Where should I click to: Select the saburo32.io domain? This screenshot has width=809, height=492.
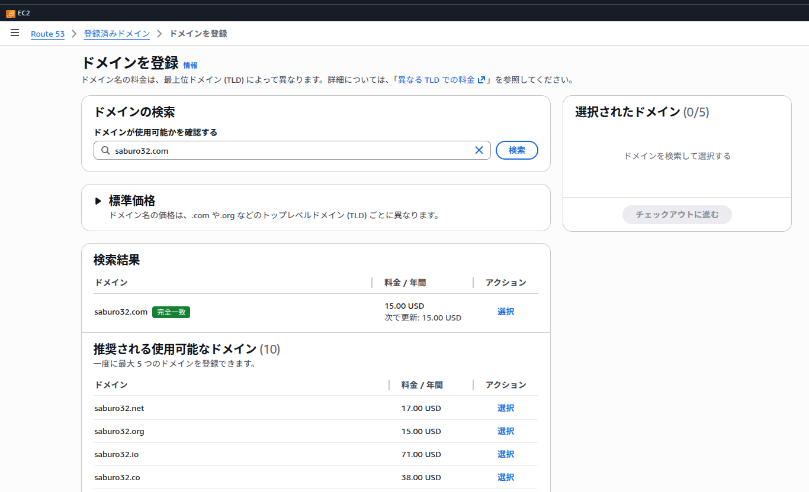[x=506, y=454]
